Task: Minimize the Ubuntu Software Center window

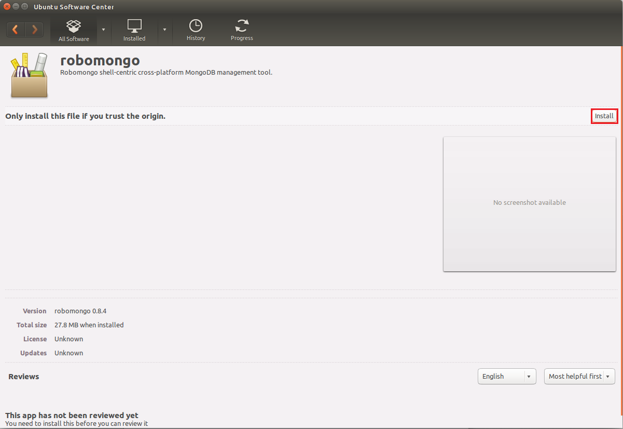Action: 16,7
